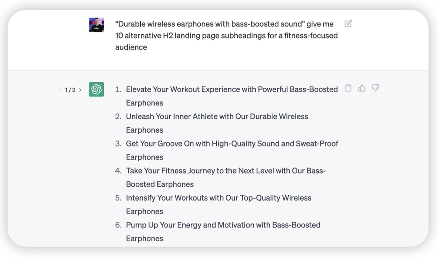Viewport: 438px width, 259px height.
Task: Click the user prompt about durable wireless earphones
Action: (x=226, y=35)
